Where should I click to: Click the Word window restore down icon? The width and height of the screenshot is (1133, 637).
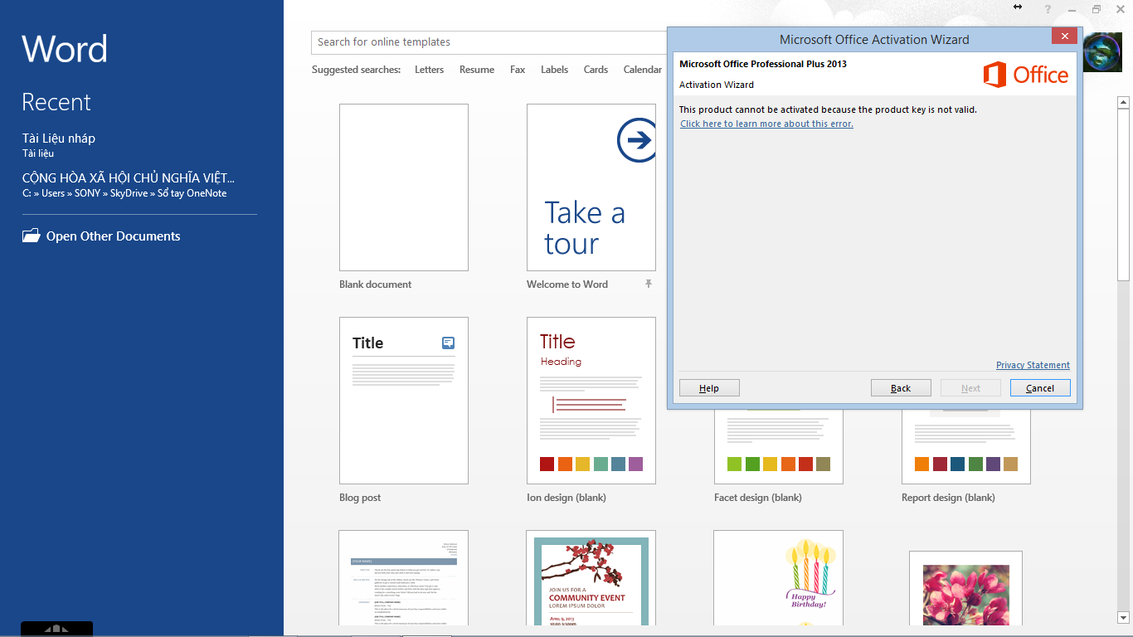click(1096, 9)
